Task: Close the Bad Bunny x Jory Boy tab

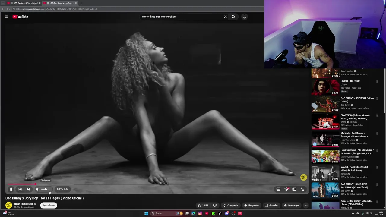Action: click(x=76, y=3)
